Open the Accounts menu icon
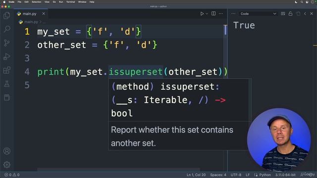The image size is (317, 178). tap(7, 151)
